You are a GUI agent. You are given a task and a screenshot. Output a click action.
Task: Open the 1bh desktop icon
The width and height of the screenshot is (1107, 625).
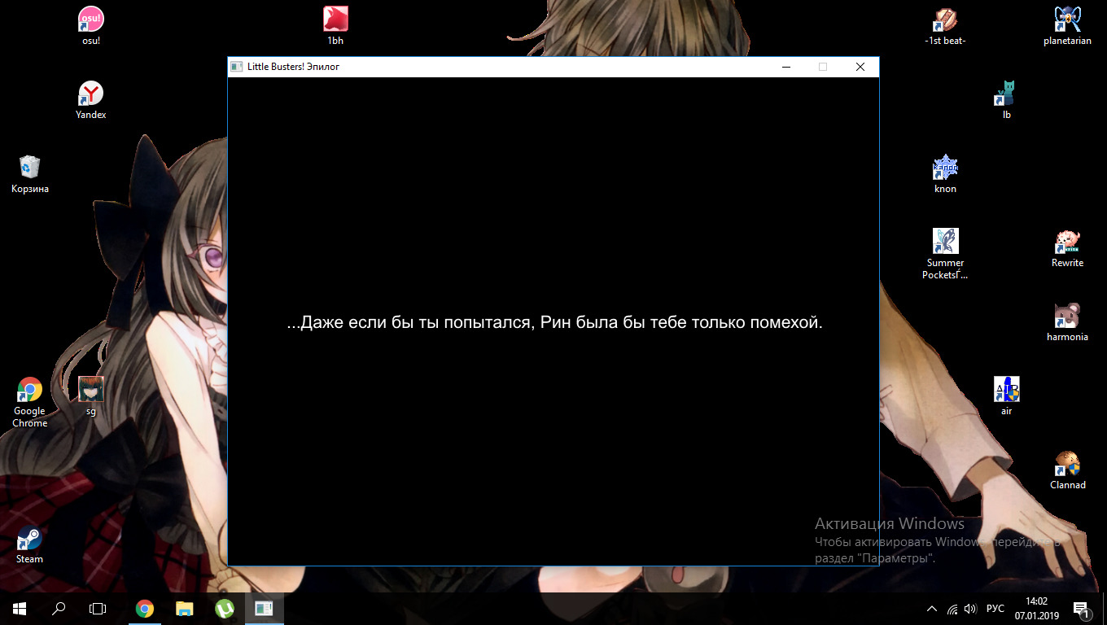pos(335,20)
